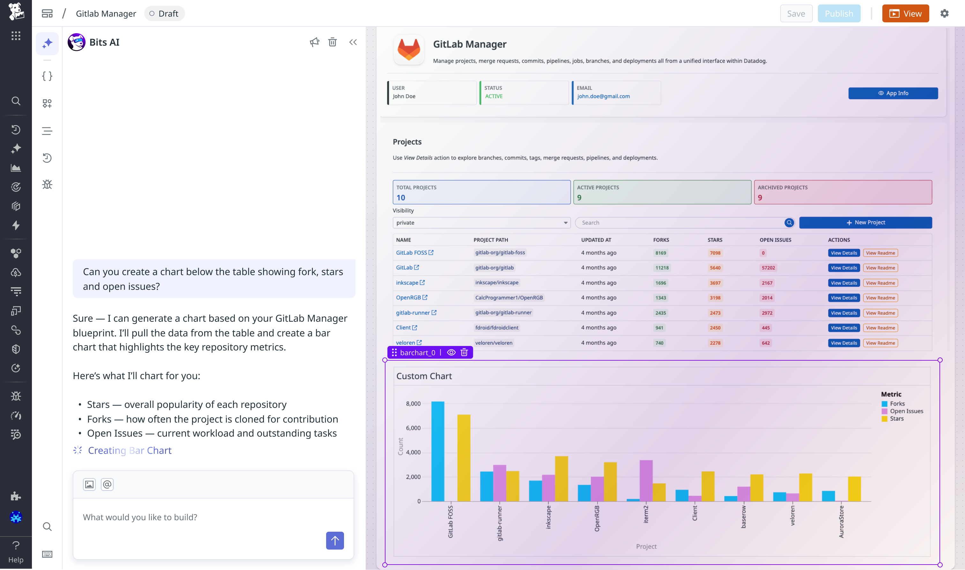
Task: Toggle barchart_0 visibility with the eye icon
Action: (451, 352)
